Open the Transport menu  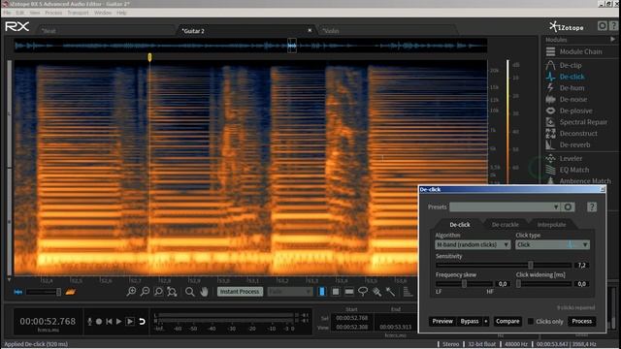(x=78, y=13)
